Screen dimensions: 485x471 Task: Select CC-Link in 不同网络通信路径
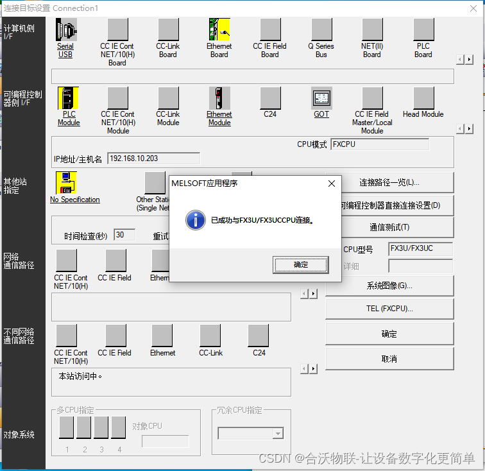point(210,336)
